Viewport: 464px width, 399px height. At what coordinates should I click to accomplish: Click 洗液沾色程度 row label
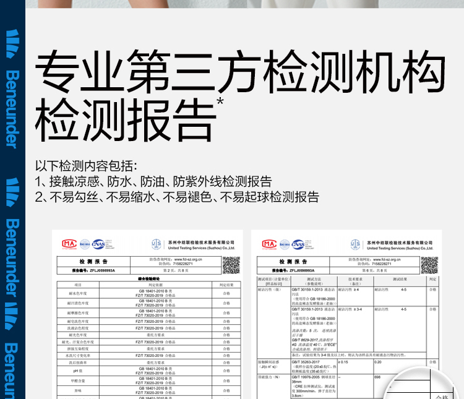click(78, 328)
